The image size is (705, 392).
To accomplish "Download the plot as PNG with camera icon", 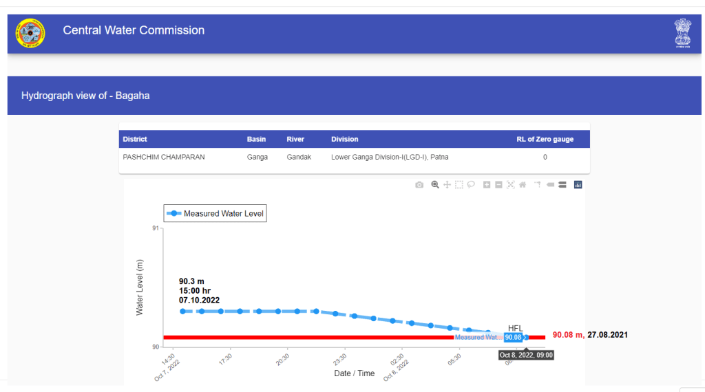I will (x=419, y=184).
